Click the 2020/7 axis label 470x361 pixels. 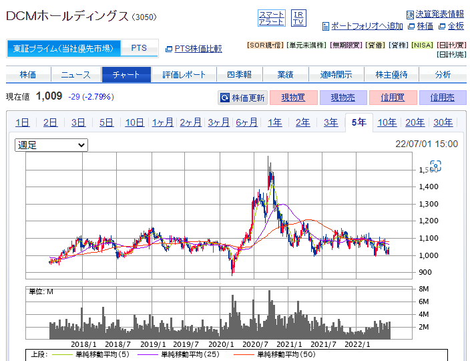pyautogui.click(x=255, y=344)
